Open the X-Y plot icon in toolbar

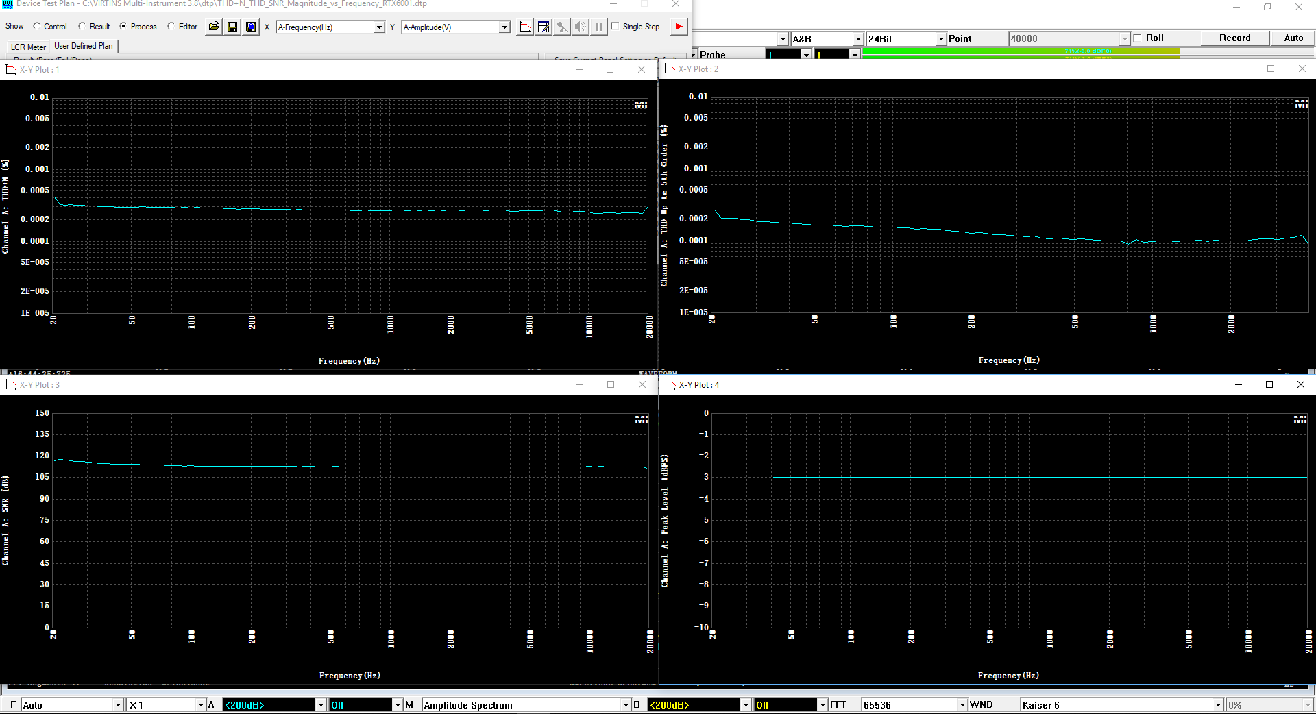525,27
